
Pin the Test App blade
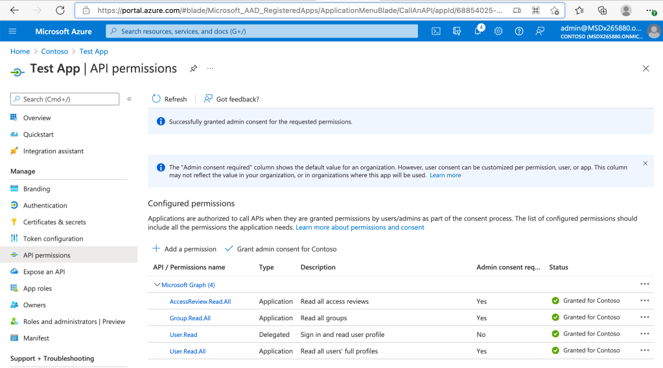[193, 69]
